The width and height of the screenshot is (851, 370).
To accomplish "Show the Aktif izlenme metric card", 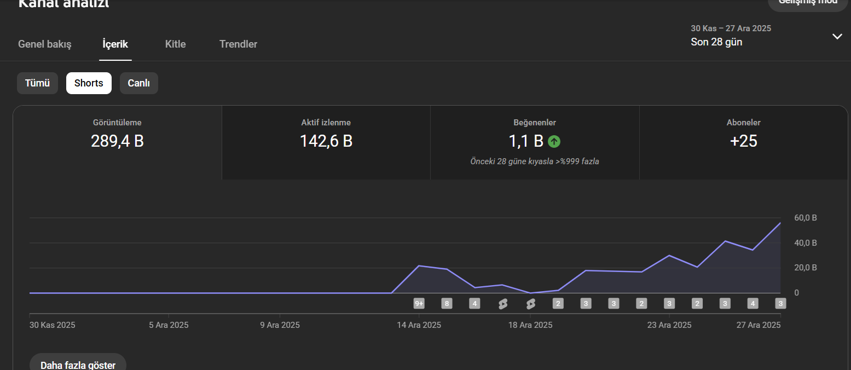I will [x=326, y=142].
